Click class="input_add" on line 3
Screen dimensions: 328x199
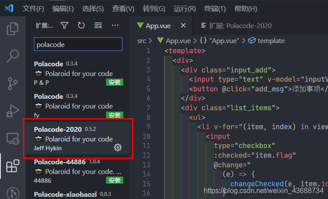pyautogui.click(x=236, y=70)
